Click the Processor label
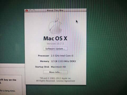This screenshot has height=95, width=127. [x=44, y=56]
